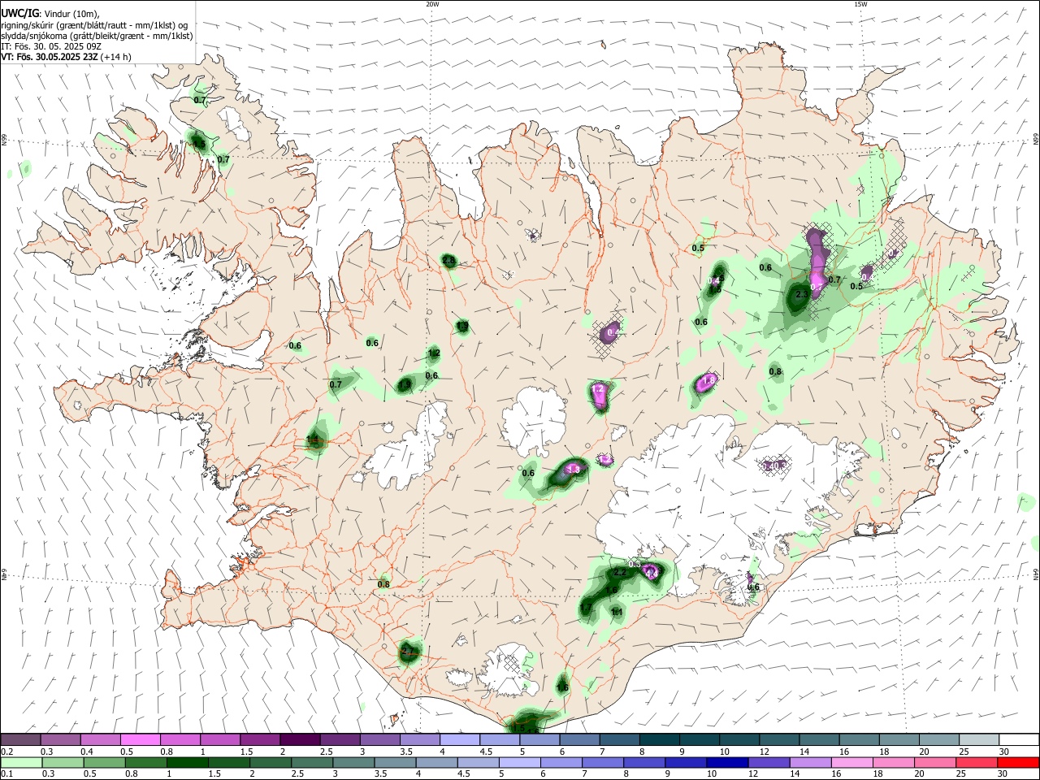Click the bright pink 0.5 snow legend swatch
The width and height of the screenshot is (1040, 780).
tap(140, 739)
